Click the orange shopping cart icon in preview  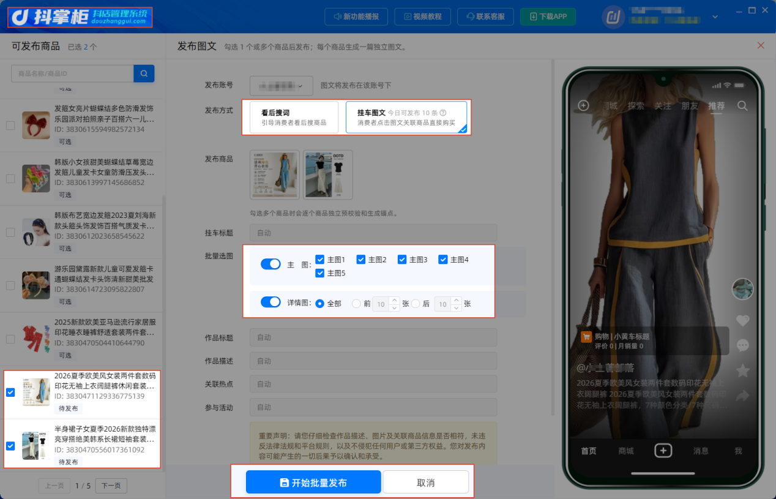click(586, 336)
